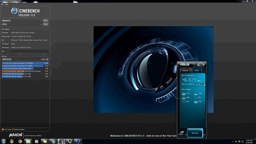The height and width of the screenshot is (144, 256).
Task: Click the MAXON logo
Action: (x=16, y=135)
